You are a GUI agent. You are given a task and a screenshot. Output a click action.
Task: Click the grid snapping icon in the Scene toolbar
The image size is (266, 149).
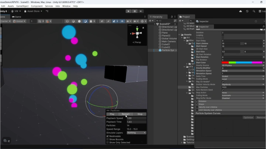47,21
